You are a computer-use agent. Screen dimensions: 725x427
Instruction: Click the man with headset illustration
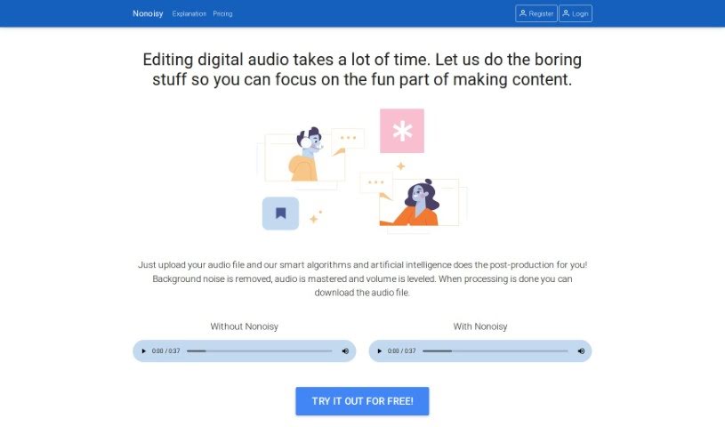[306, 155]
